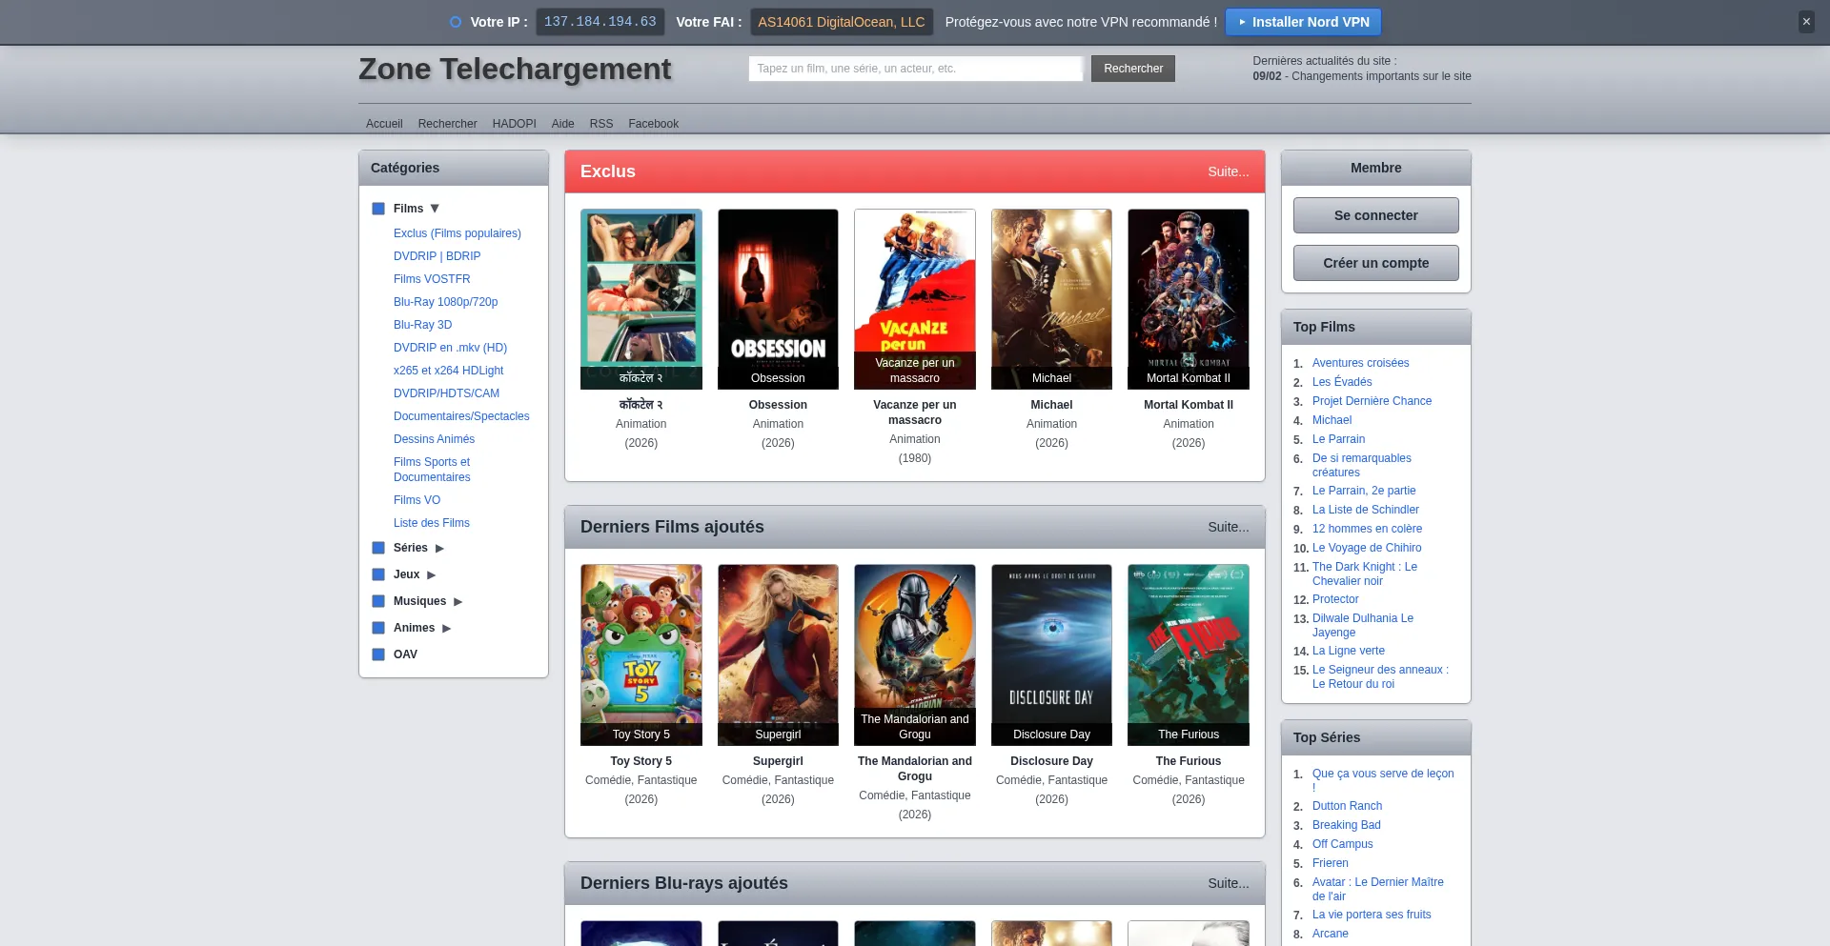The width and height of the screenshot is (1830, 946).
Task: Open Liste des Films link
Action: pyautogui.click(x=431, y=523)
